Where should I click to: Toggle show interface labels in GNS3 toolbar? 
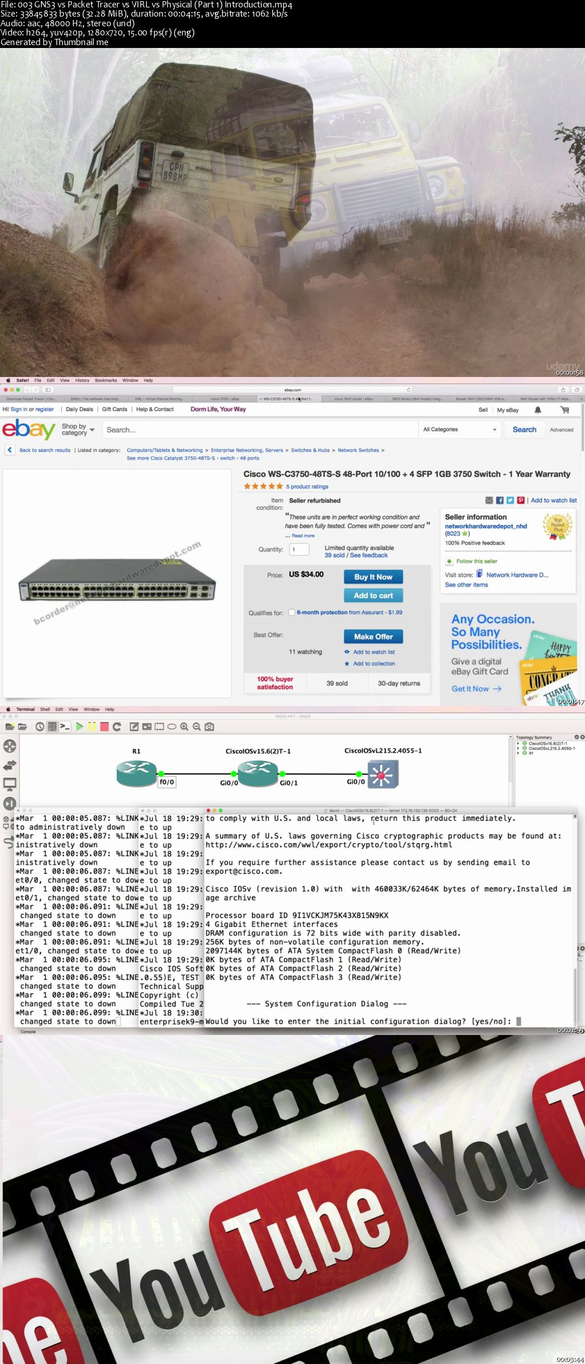pos(52,727)
